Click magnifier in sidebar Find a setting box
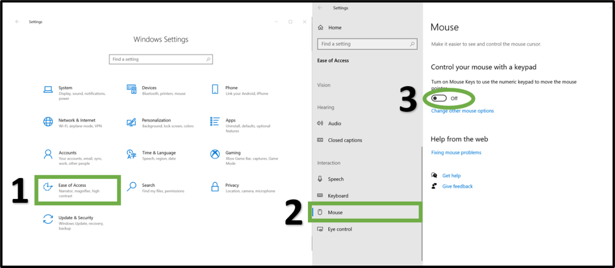 [x=412, y=44]
